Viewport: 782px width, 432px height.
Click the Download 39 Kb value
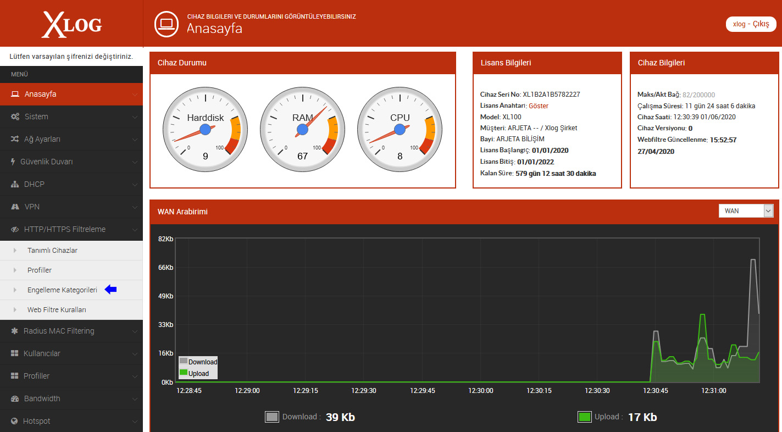pos(340,417)
